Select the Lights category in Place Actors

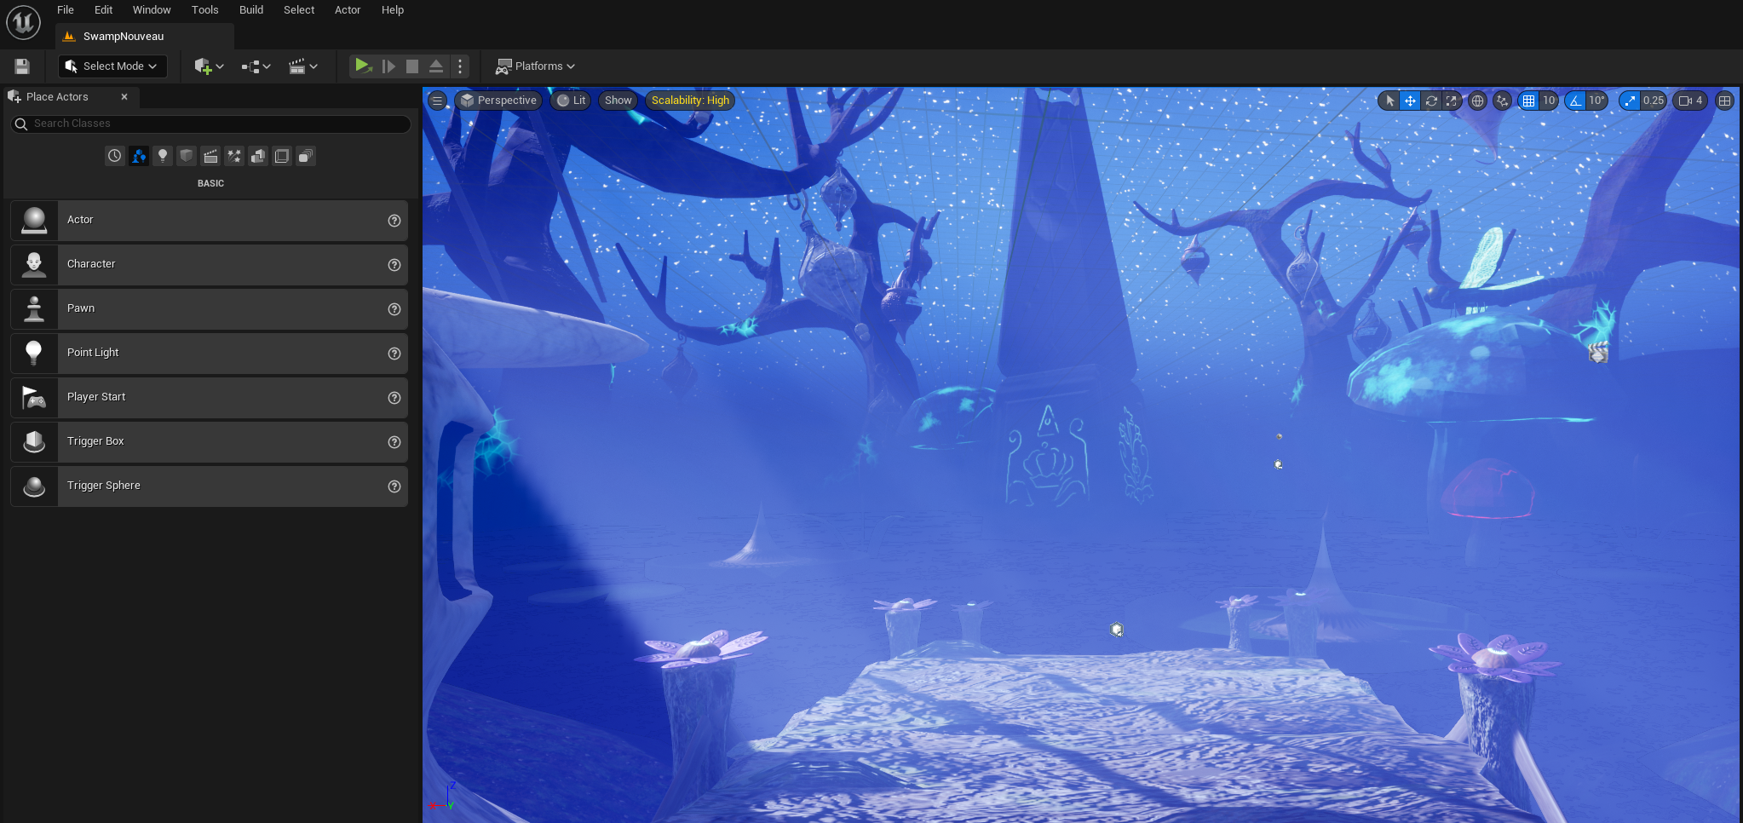click(x=162, y=156)
